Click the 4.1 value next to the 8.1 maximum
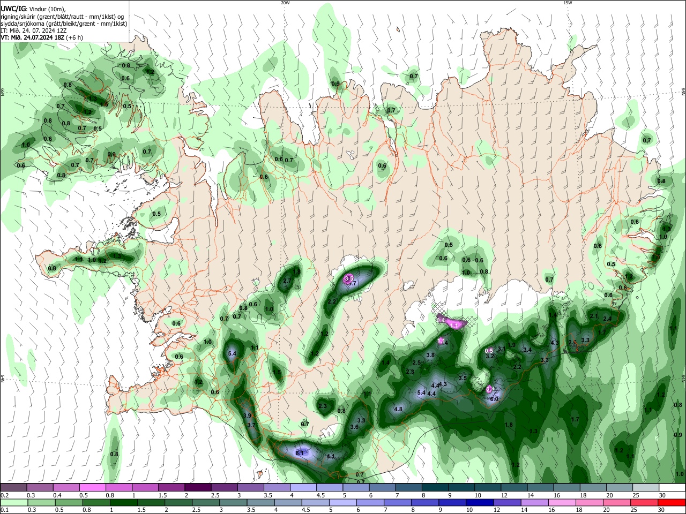The width and height of the screenshot is (686, 514). (x=331, y=456)
